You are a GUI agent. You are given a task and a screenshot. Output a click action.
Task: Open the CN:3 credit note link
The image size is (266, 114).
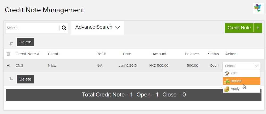tap(19, 65)
